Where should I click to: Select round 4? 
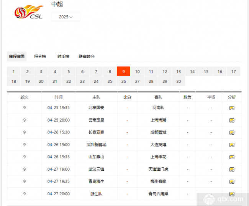point(55,71)
